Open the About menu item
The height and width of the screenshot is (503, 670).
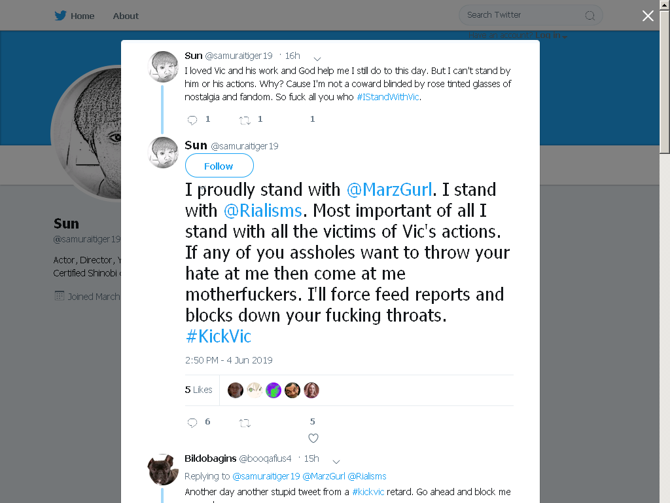(126, 16)
